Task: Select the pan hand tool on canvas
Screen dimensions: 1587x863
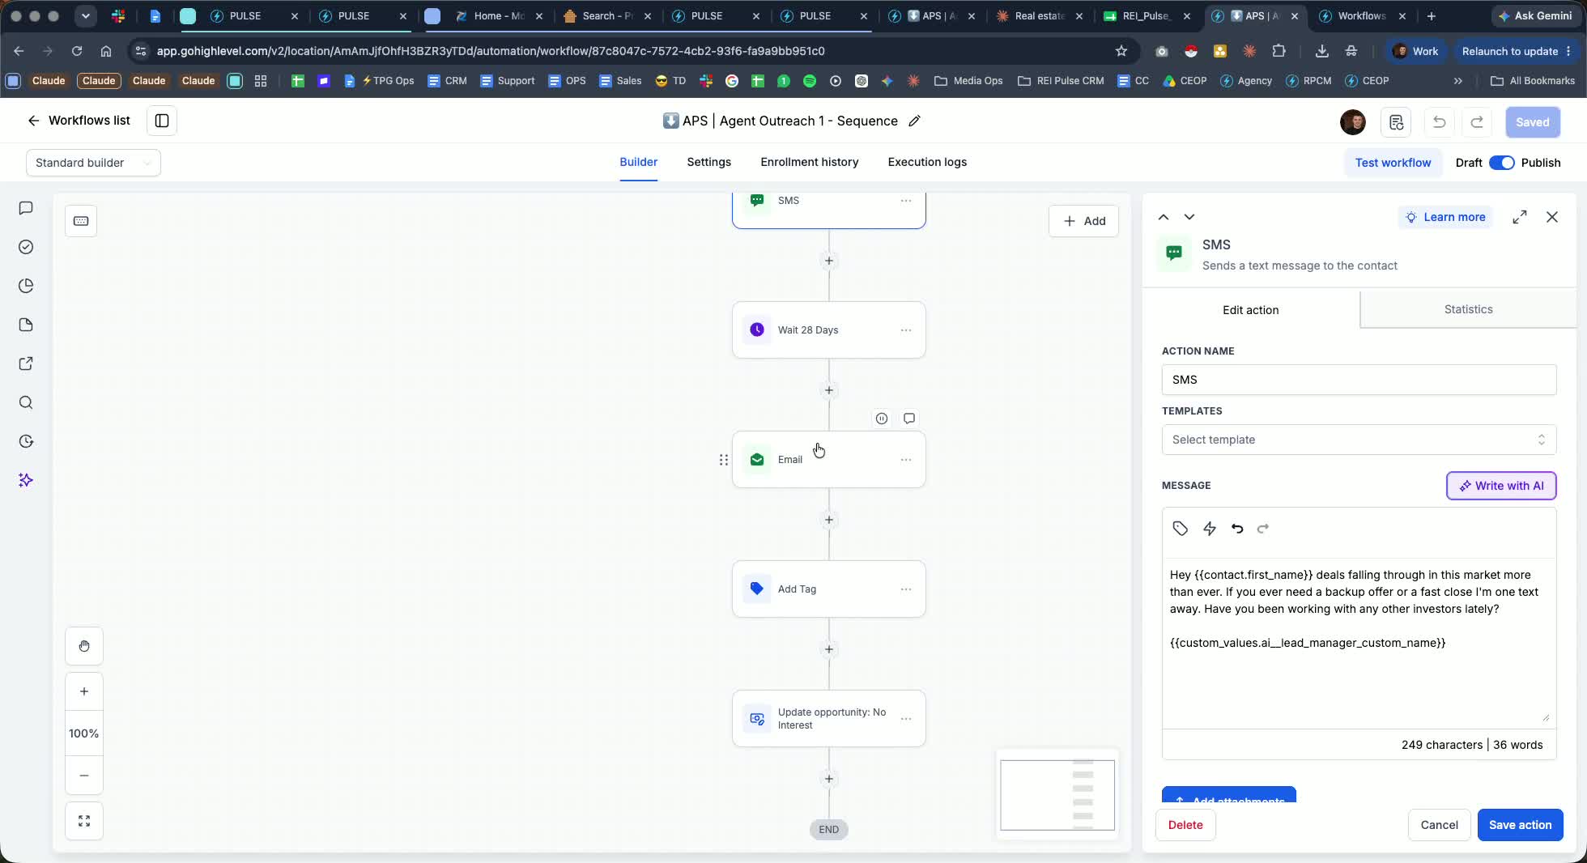Action: point(84,646)
